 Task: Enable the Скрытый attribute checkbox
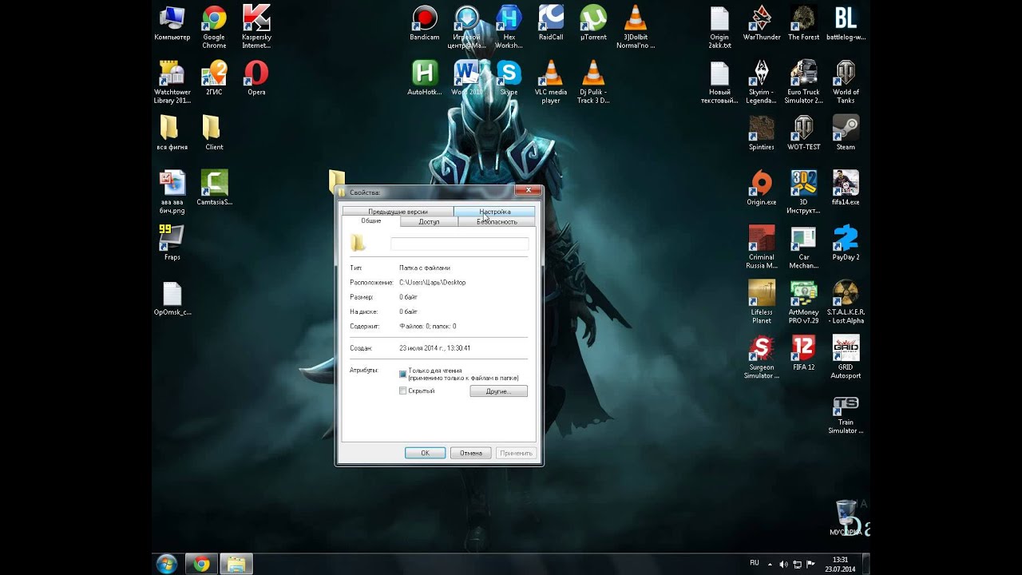click(x=402, y=391)
